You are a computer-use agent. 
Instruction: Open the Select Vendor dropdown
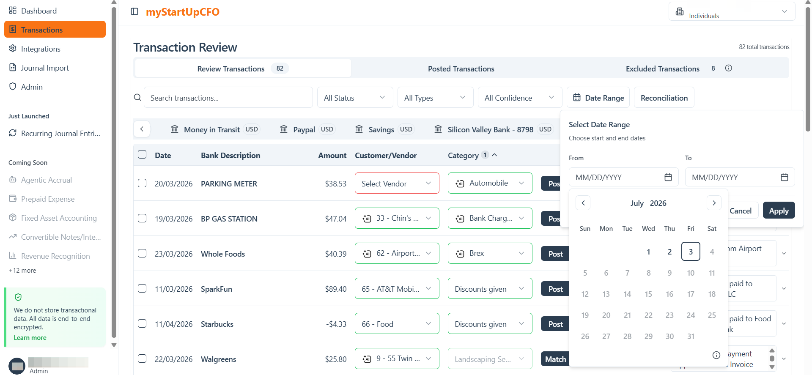pos(397,183)
